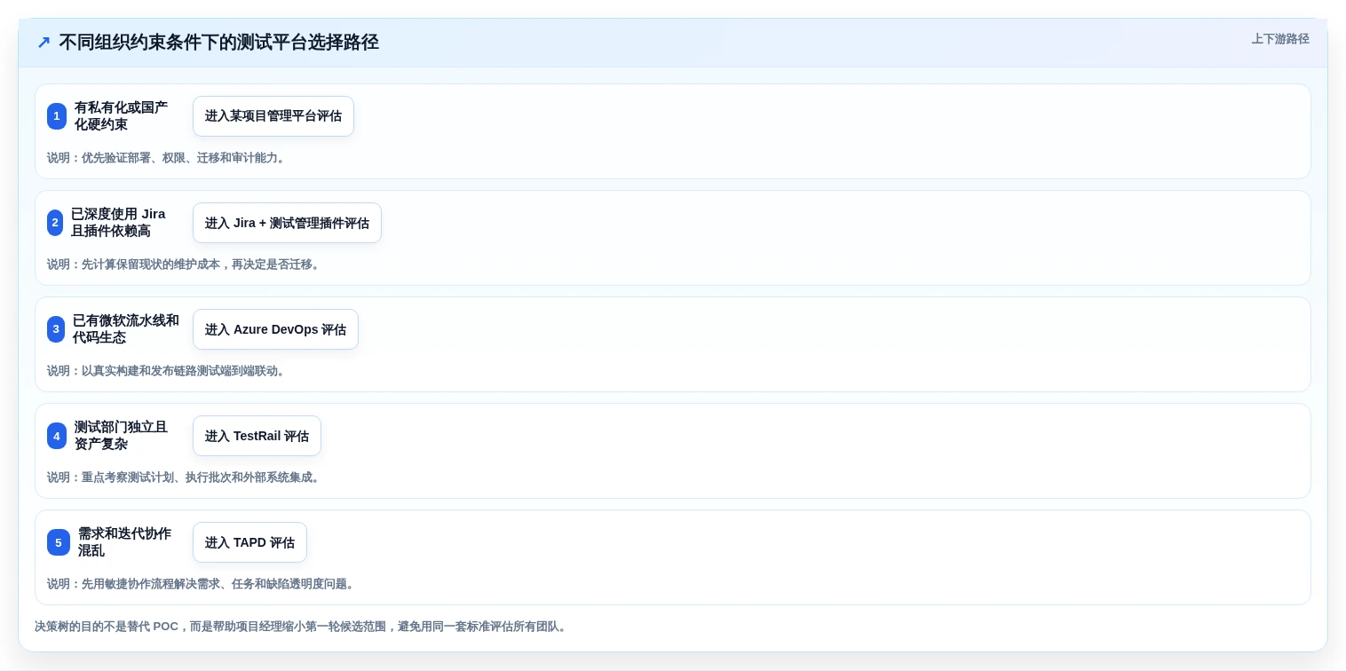Open 进入某项目管理平台评估 button
1346x671 pixels.
[273, 116]
